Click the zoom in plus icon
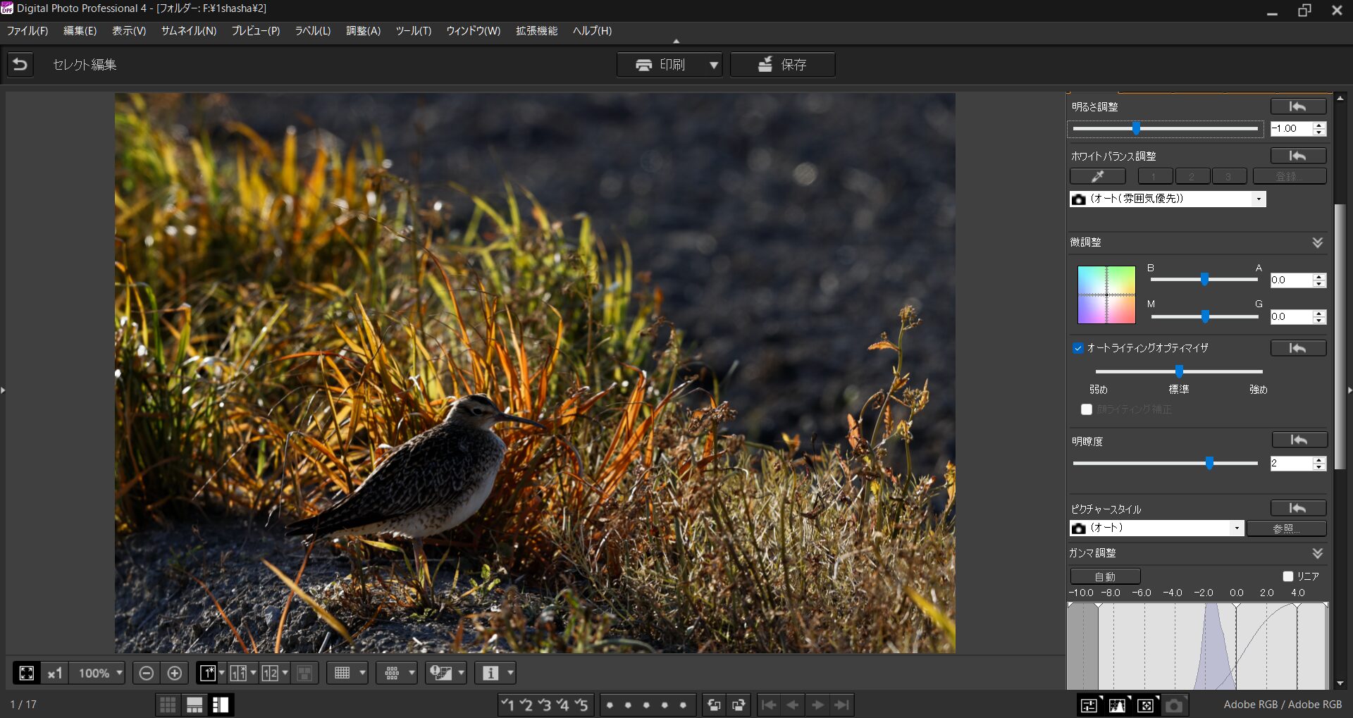 (x=175, y=673)
